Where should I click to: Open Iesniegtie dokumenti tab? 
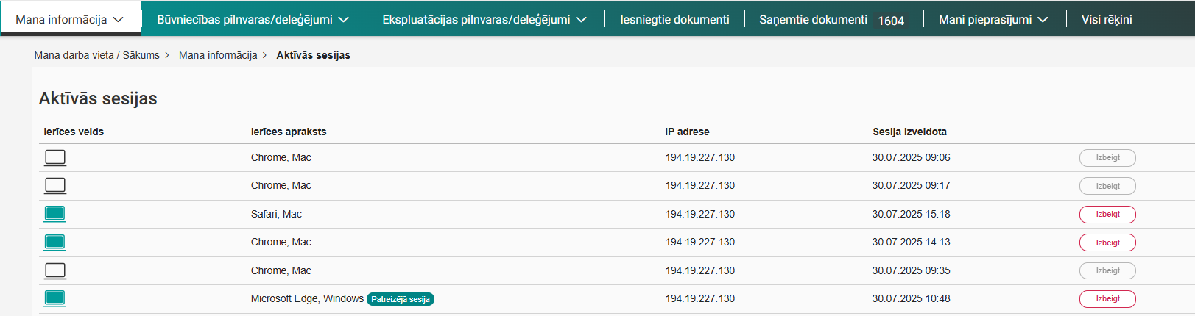(674, 20)
